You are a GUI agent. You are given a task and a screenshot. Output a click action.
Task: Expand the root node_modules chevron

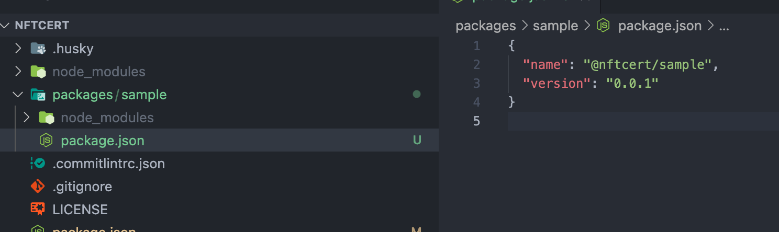click(x=18, y=72)
